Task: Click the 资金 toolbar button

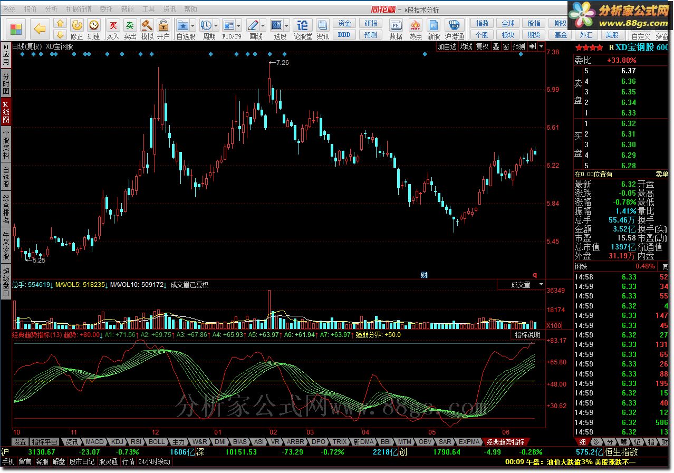Action: point(344,24)
